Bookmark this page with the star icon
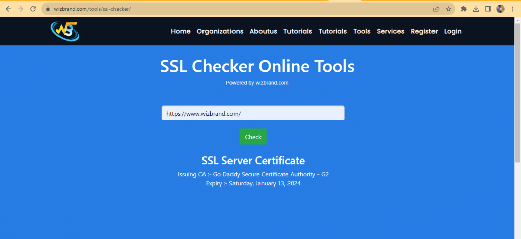The height and width of the screenshot is (239, 521). (448, 9)
